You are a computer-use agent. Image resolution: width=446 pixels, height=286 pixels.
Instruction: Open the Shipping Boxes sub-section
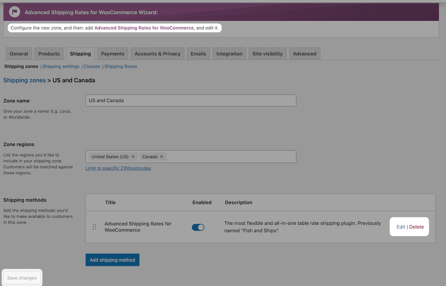pyautogui.click(x=121, y=66)
